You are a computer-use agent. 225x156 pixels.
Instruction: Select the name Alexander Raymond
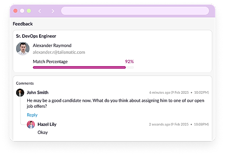coord(52,45)
